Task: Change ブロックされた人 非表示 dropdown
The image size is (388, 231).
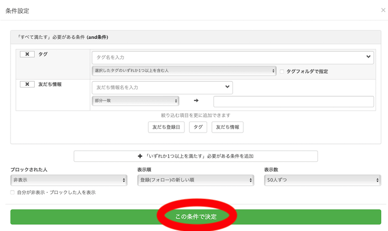Action: [x=68, y=180]
